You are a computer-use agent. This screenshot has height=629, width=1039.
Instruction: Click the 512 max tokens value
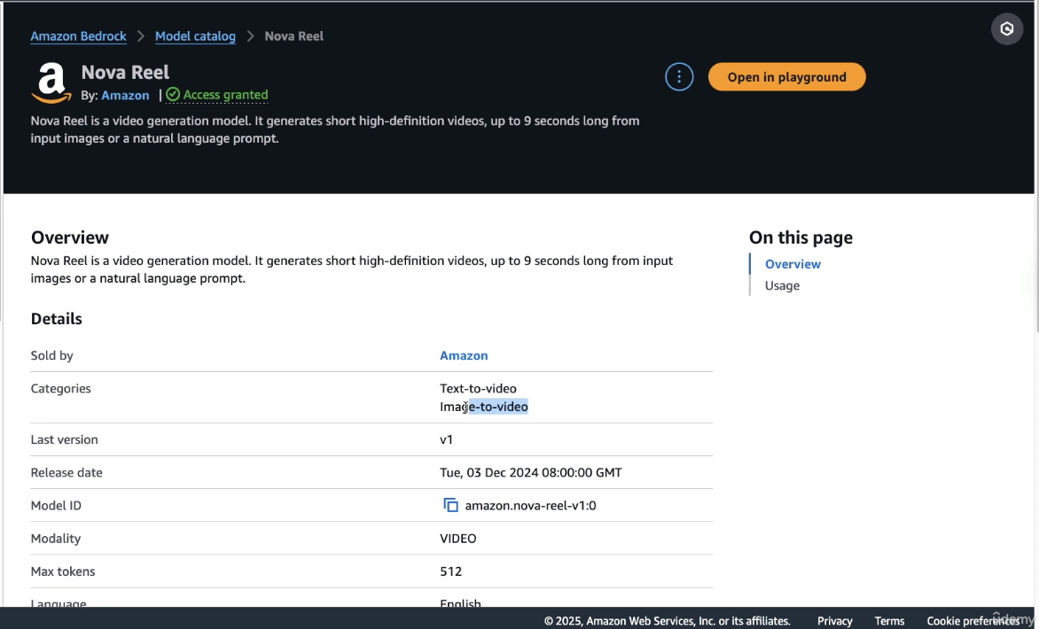450,571
